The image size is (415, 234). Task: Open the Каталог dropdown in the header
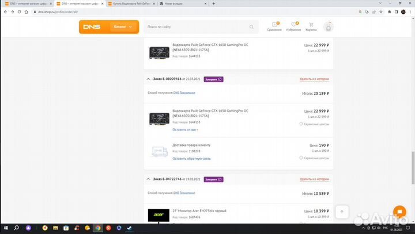tap(123, 26)
